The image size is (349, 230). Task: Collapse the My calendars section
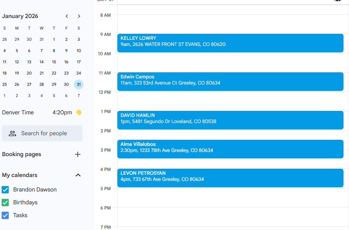78,175
